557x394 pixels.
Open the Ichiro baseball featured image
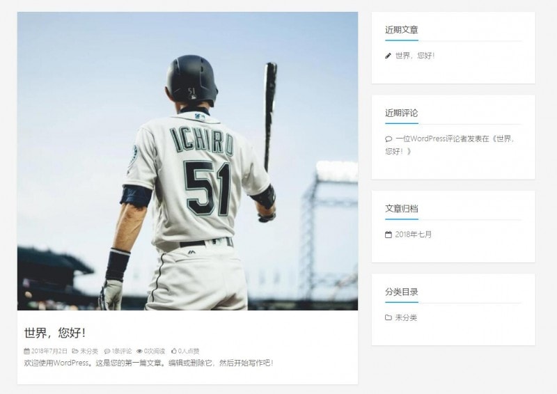[x=187, y=161]
